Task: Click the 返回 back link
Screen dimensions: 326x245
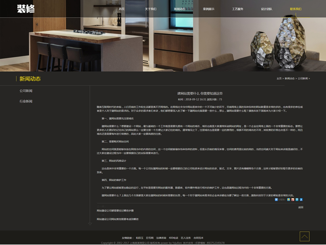Action: (x=300, y=207)
